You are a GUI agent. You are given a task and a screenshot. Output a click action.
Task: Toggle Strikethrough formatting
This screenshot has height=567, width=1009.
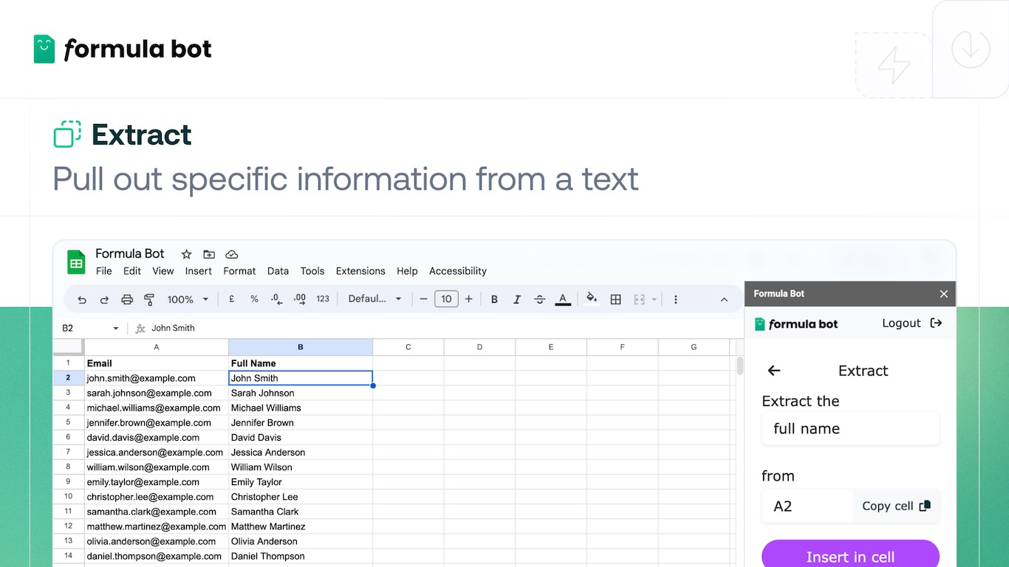click(x=540, y=299)
